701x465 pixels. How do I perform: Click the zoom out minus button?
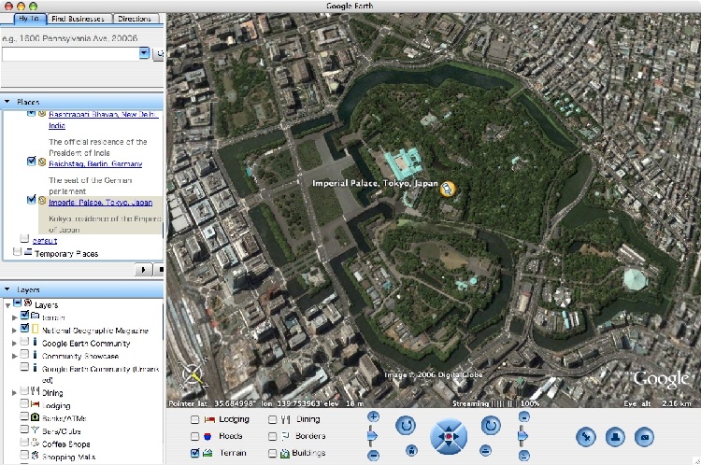[x=374, y=455]
